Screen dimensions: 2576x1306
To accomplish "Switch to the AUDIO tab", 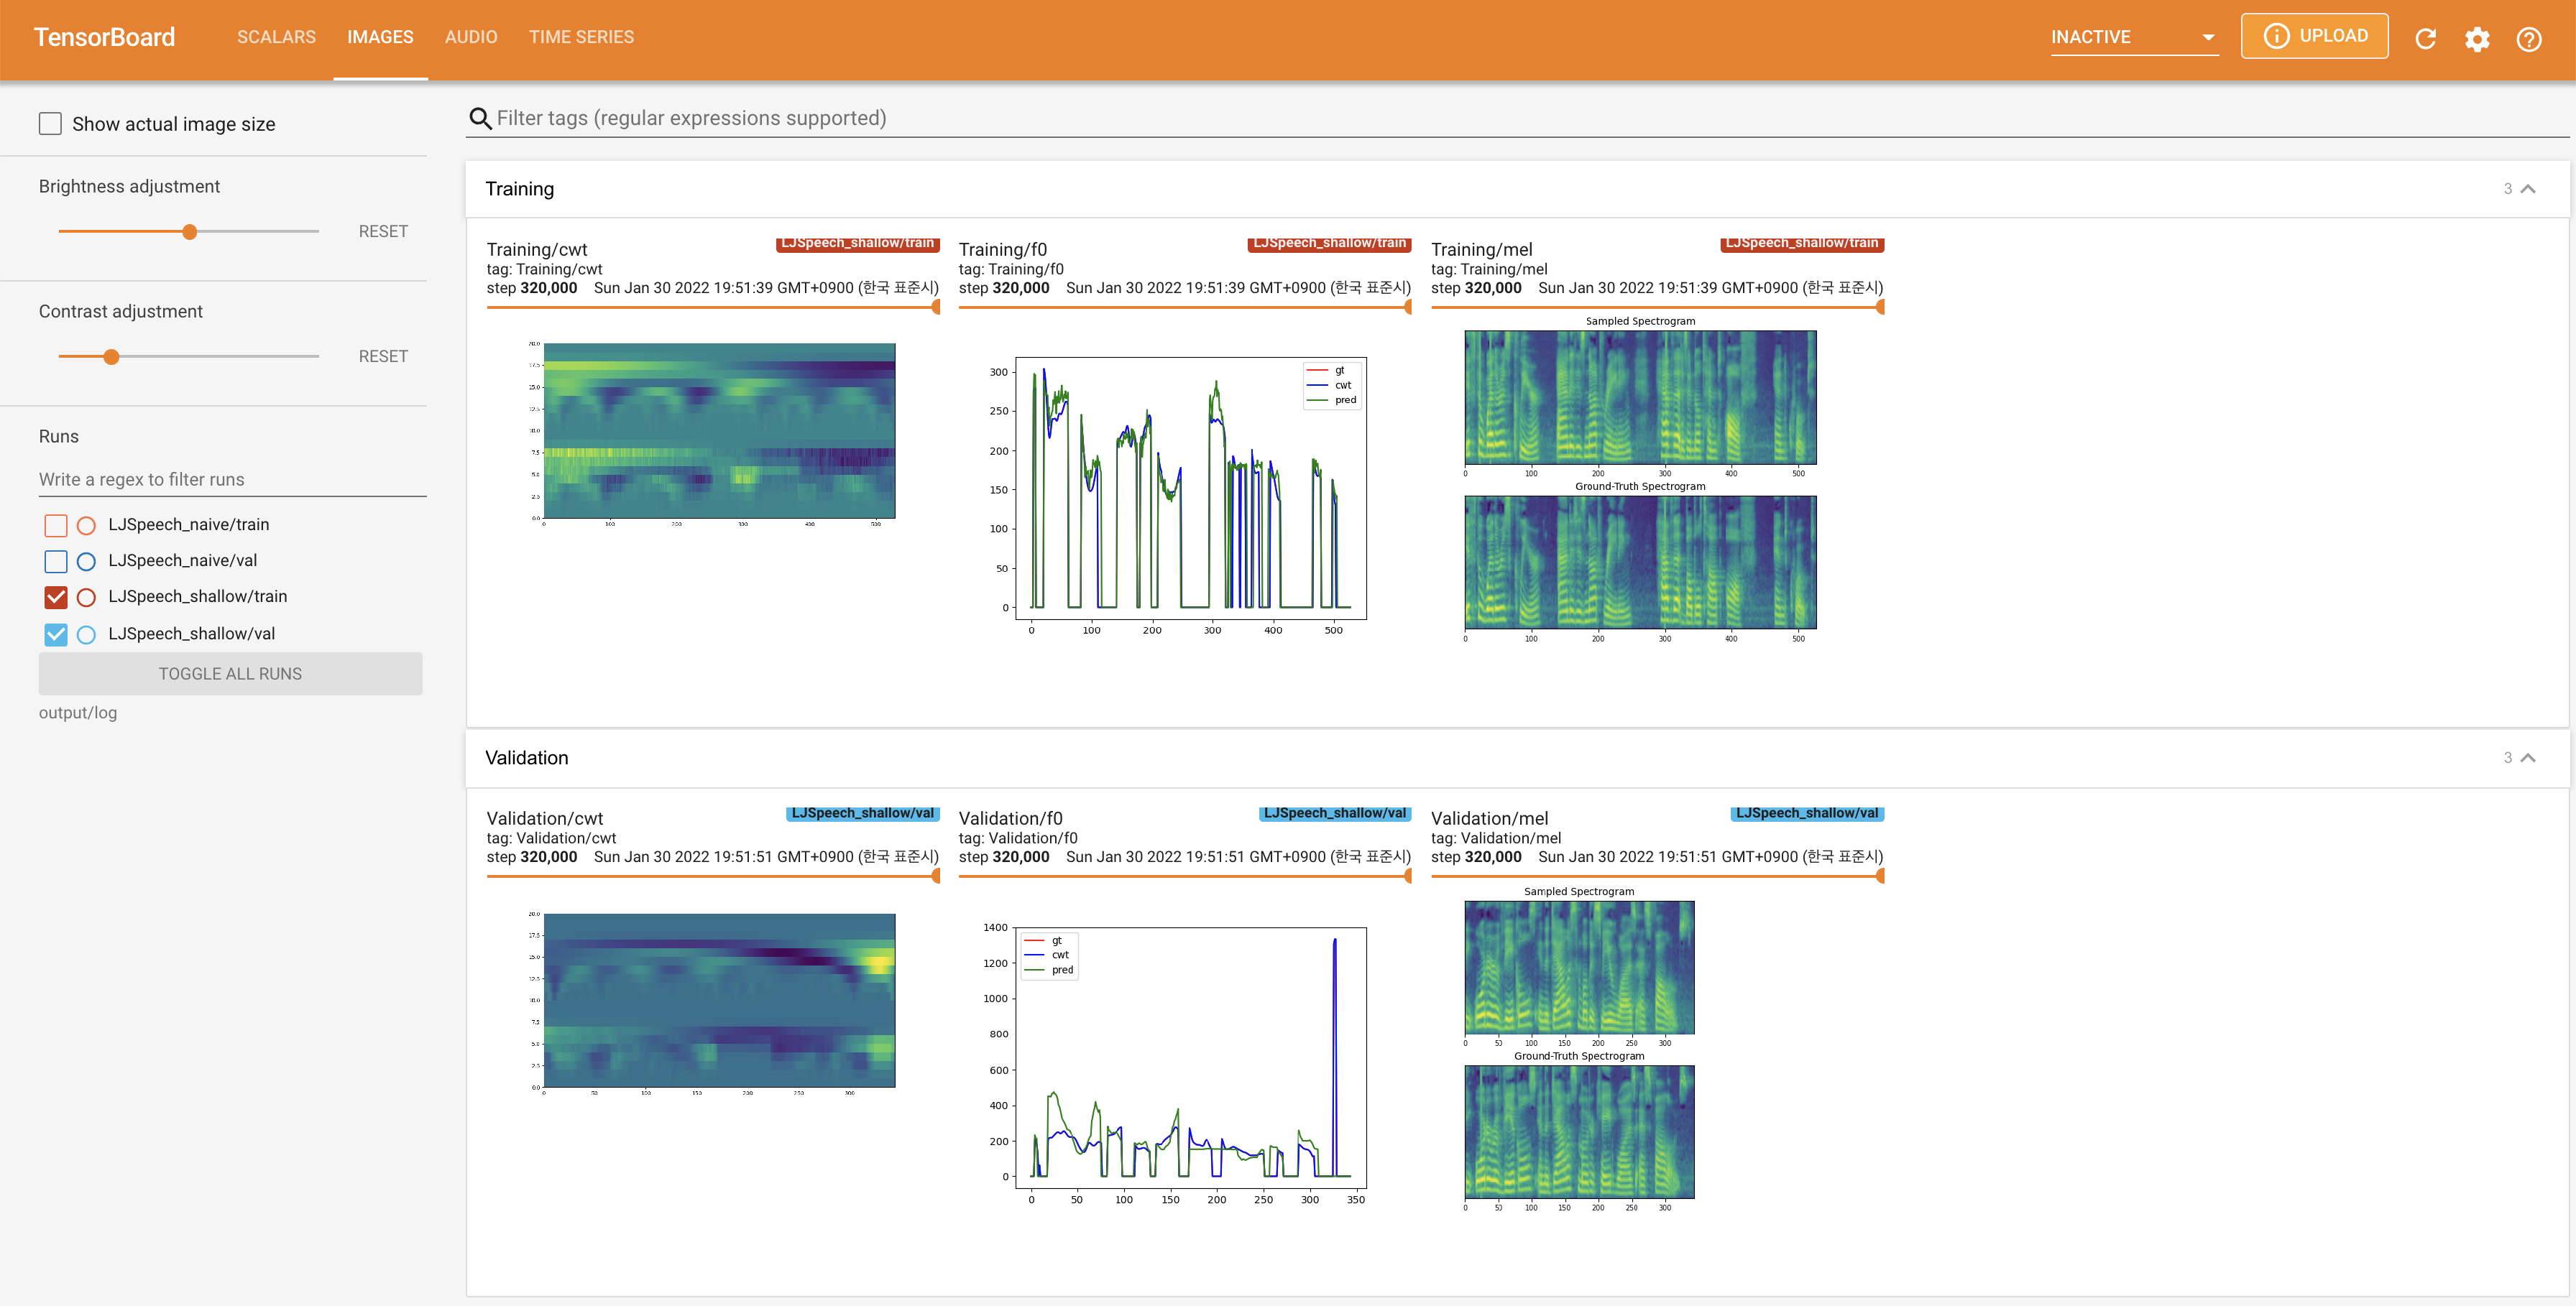I will 471,37.
